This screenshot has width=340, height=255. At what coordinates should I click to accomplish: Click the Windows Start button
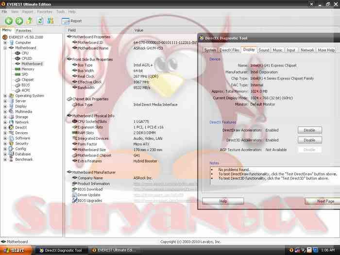pos(16,250)
